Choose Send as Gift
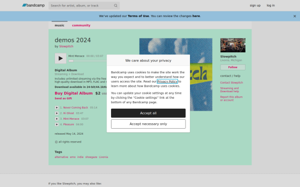This screenshot has height=187, width=300. click(63, 98)
